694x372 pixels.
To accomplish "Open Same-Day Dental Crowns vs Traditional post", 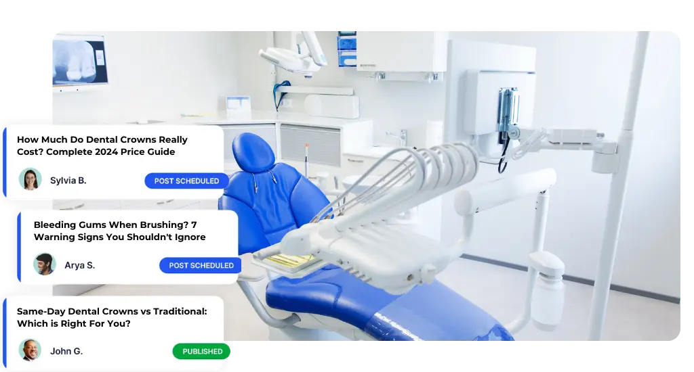I will (x=112, y=317).
